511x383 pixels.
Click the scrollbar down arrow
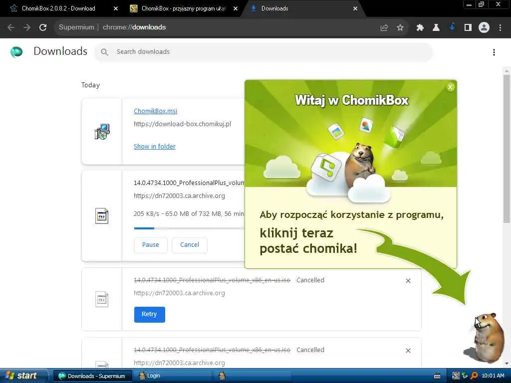pyautogui.click(x=507, y=364)
